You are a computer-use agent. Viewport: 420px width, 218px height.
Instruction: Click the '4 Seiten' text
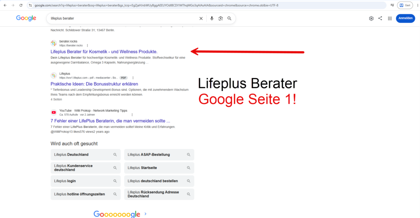pyautogui.click(x=56, y=99)
